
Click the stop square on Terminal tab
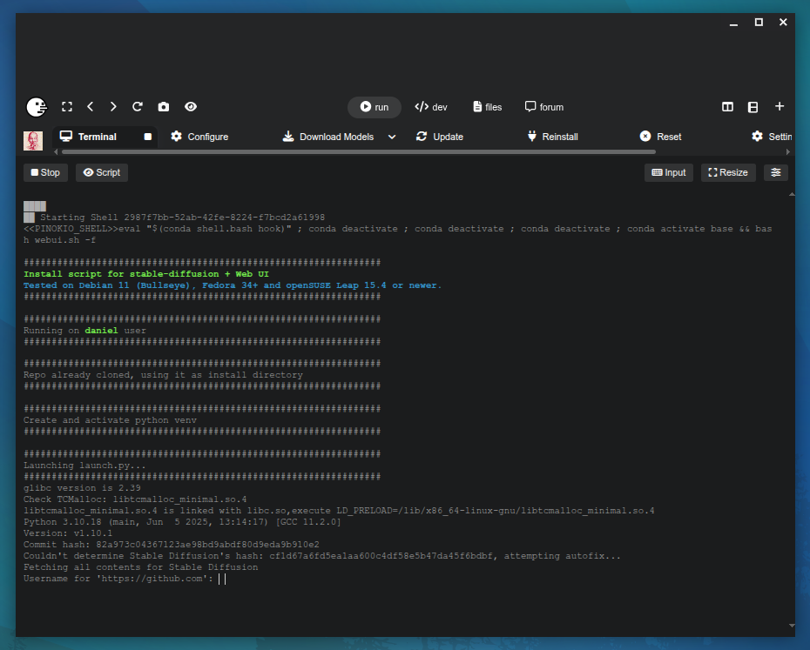coord(148,137)
